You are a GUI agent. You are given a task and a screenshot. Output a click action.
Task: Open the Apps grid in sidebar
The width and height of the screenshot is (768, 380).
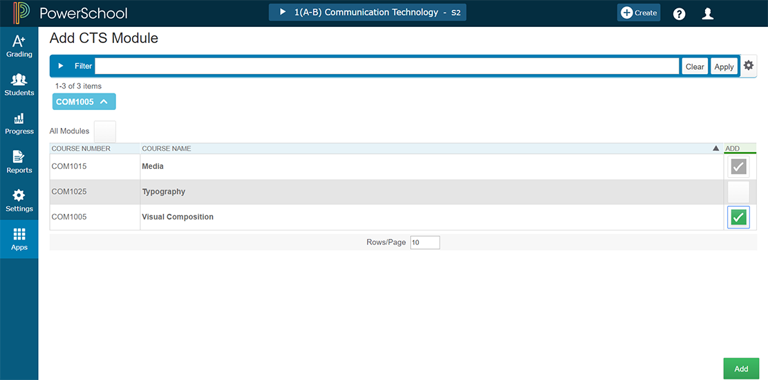click(19, 239)
